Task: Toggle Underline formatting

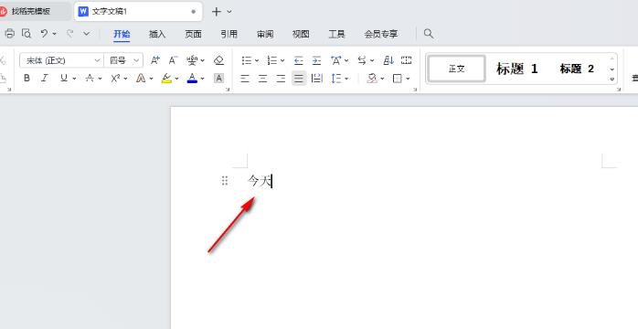Action: point(63,78)
